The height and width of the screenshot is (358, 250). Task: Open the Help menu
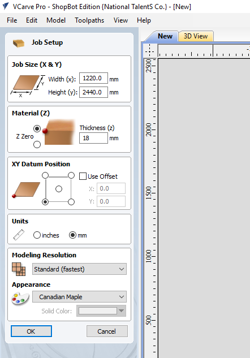144,20
